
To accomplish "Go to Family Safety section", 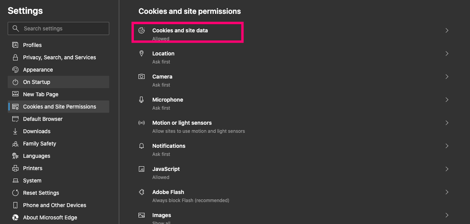I will point(40,144).
